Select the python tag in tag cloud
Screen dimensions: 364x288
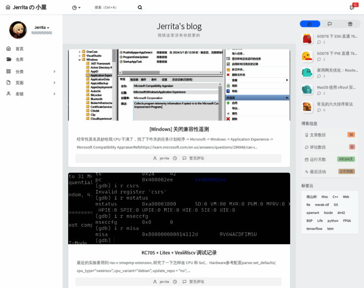pos(332,221)
